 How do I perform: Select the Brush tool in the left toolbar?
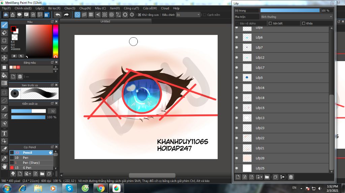pyautogui.click(x=4, y=25)
